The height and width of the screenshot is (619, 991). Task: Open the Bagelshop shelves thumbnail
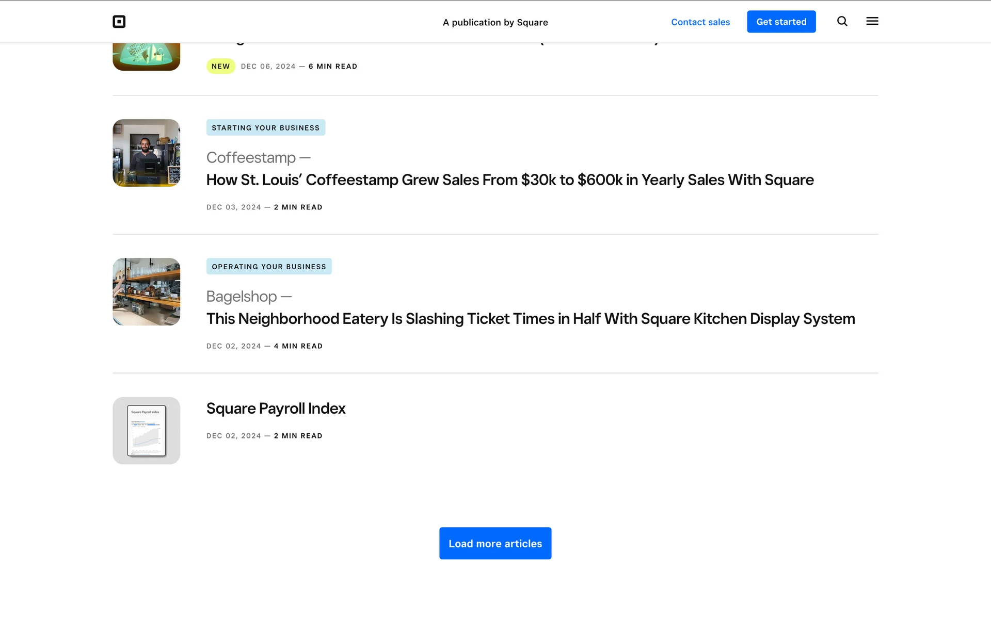146,291
